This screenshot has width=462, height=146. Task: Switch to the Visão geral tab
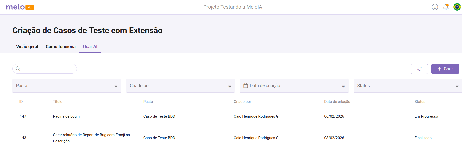(27, 47)
